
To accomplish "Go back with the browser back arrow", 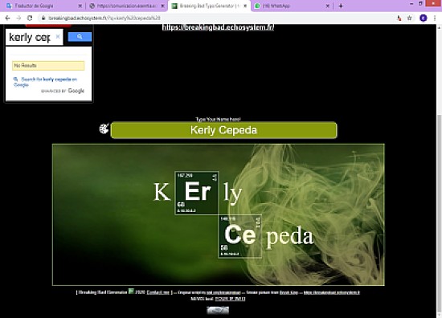I will [x=7, y=18].
